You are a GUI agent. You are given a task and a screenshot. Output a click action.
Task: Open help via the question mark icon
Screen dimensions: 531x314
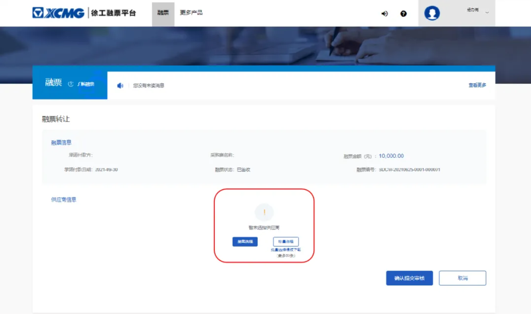tap(403, 13)
